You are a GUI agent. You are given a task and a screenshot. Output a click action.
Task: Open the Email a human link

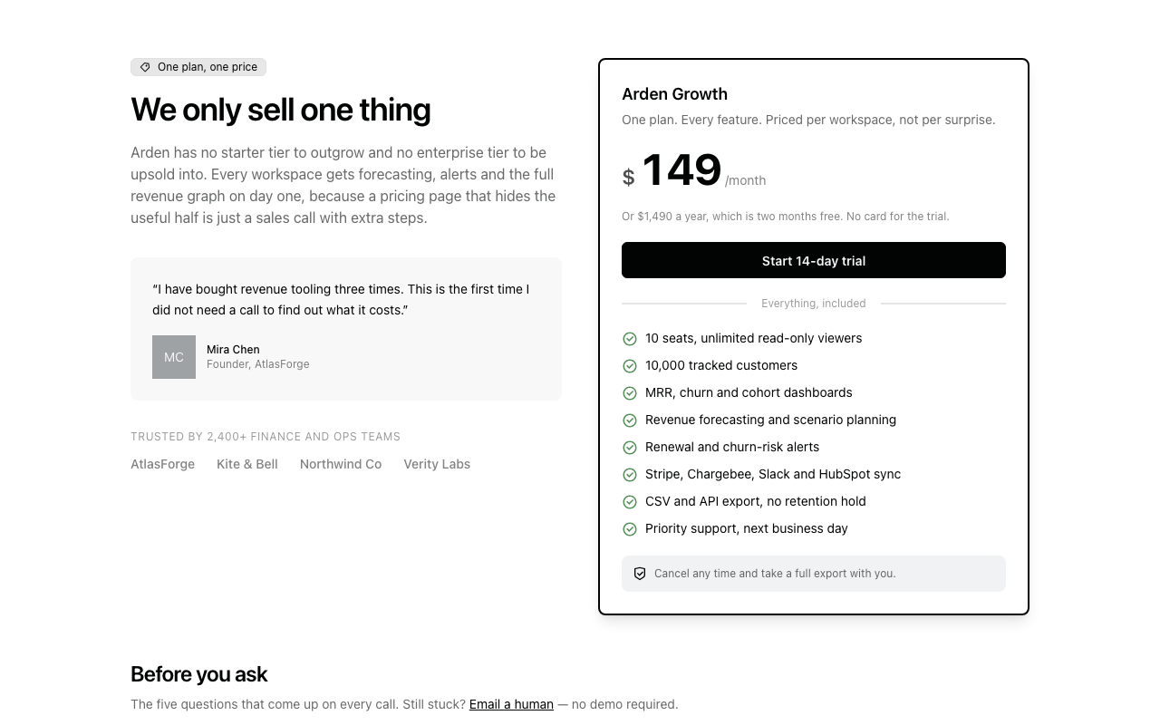pos(511,704)
